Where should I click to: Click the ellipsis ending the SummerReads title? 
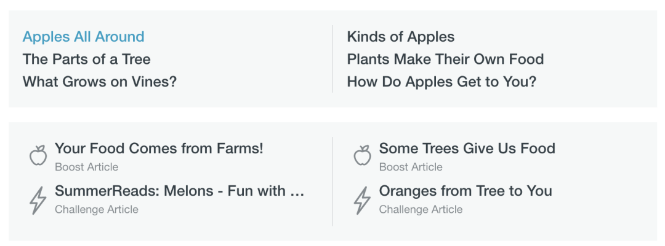[297, 193]
